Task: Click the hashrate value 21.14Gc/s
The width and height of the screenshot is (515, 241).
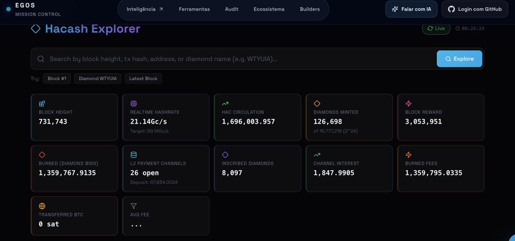Action: coord(149,122)
